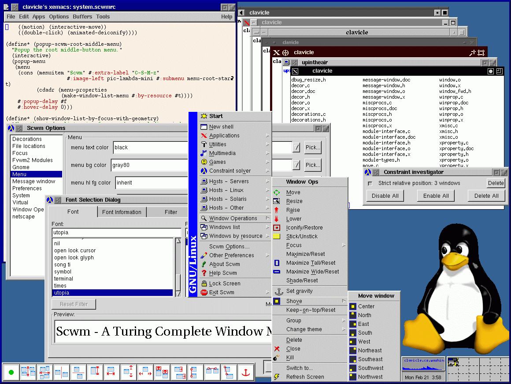The width and height of the screenshot is (511, 384).
Task: Pick the single-window fixed height constraint icon
Action: click(95, 372)
